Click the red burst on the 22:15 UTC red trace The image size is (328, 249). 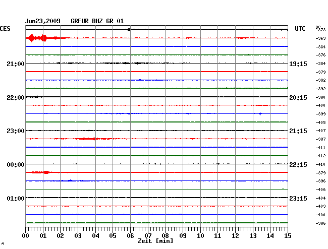click(x=42, y=172)
